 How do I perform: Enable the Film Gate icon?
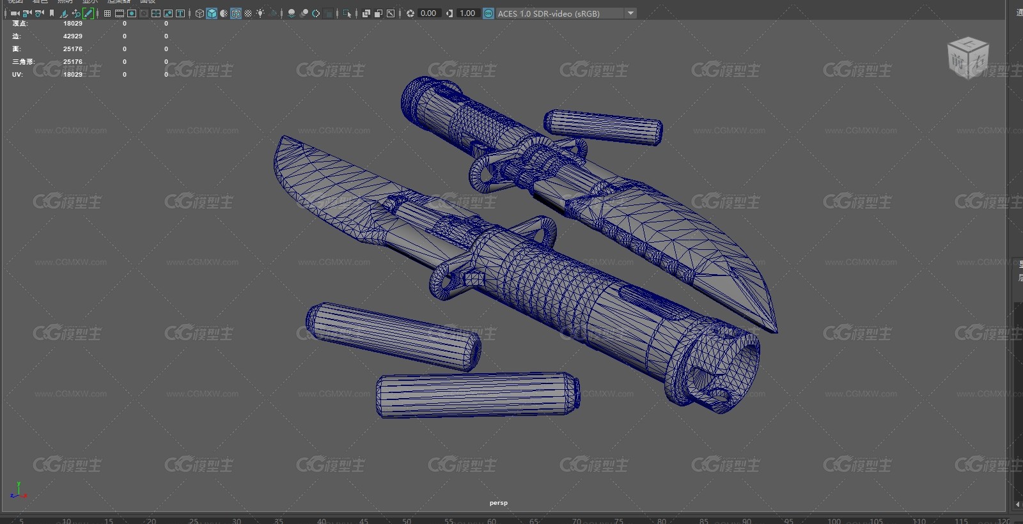(120, 13)
